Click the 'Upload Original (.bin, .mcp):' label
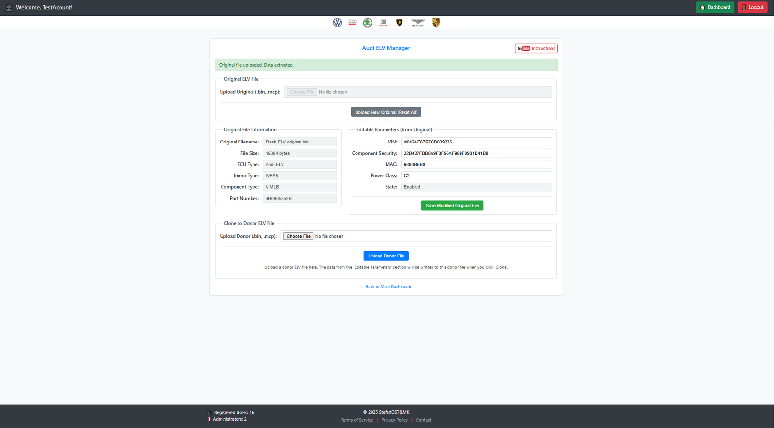 pyautogui.click(x=250, y=92)
